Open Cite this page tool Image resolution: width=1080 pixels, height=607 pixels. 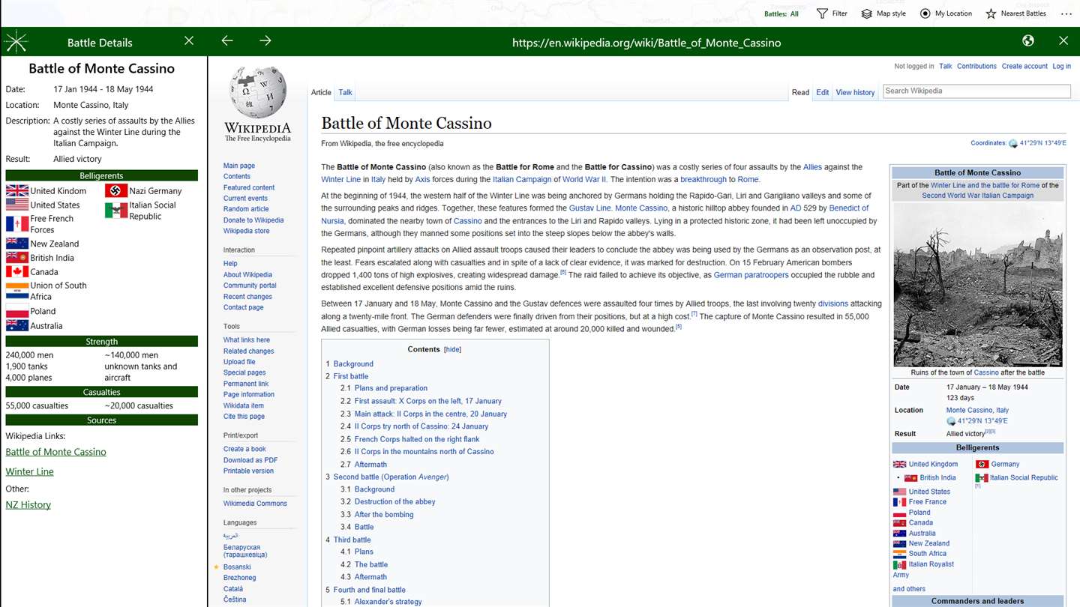(244, 417)
